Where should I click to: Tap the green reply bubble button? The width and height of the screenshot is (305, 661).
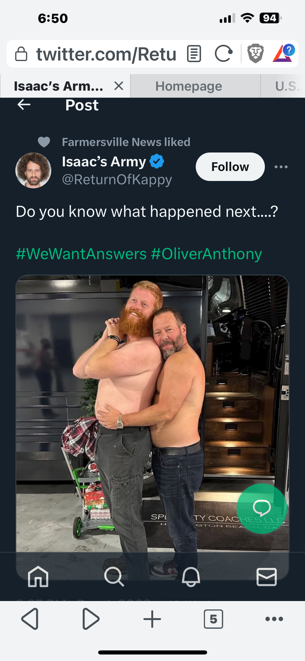(262, 509)
